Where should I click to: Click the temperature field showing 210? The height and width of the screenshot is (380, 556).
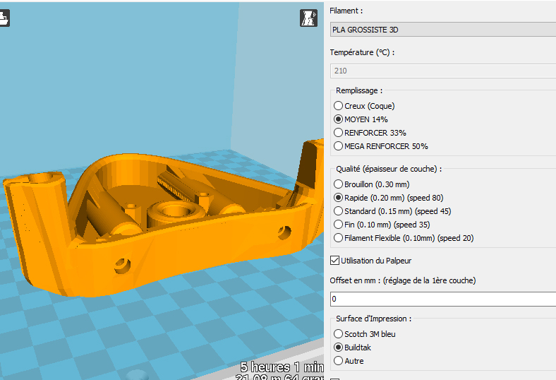(443, 71)
